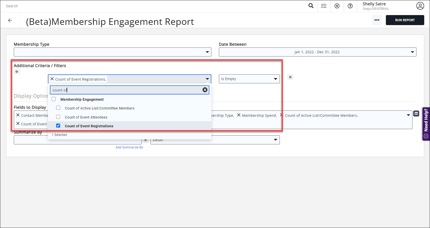430x228 pixels.
Task: Check the Count of Event Attendees option
Action: click(x=58, y=117)
